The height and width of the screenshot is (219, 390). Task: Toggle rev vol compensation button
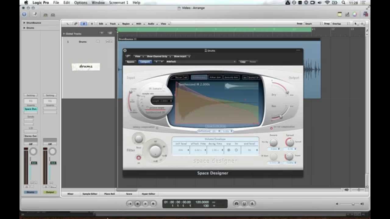[x=271, y=128]
